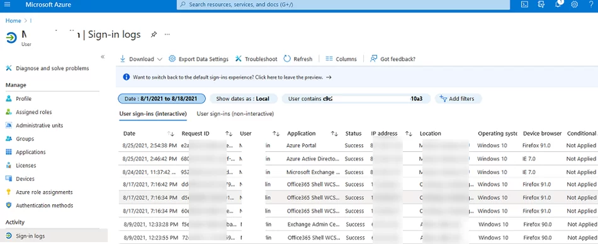
Task: Click the Assigned roles icon
Action: 9,112
